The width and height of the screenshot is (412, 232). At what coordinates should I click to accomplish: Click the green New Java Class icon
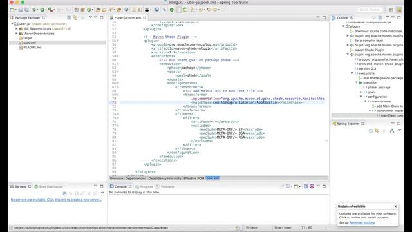89,10
